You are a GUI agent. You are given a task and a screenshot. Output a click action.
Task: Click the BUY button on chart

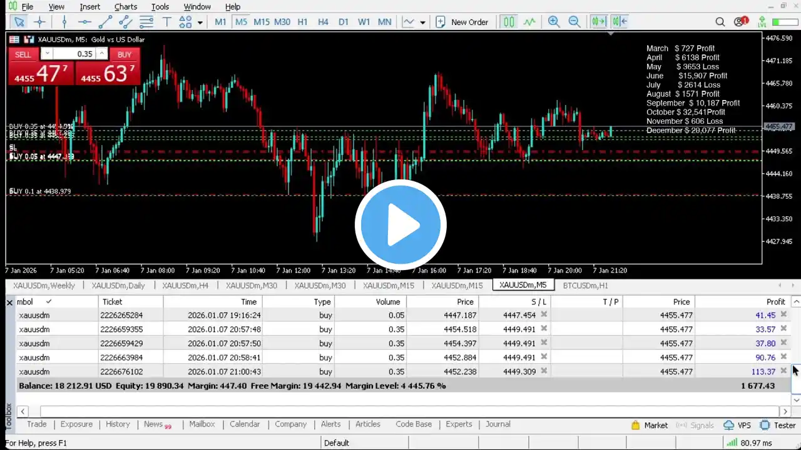coord(125,54)
